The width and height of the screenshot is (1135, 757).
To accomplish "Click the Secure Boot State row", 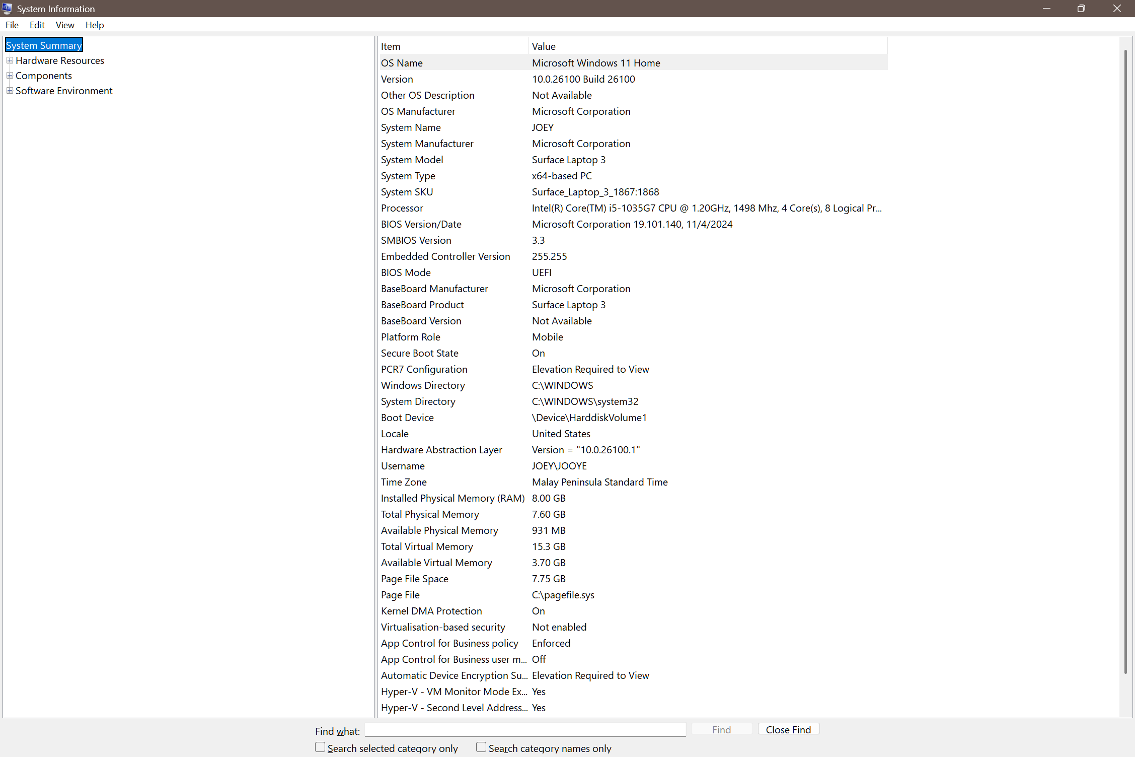I will tap(633, 353).
